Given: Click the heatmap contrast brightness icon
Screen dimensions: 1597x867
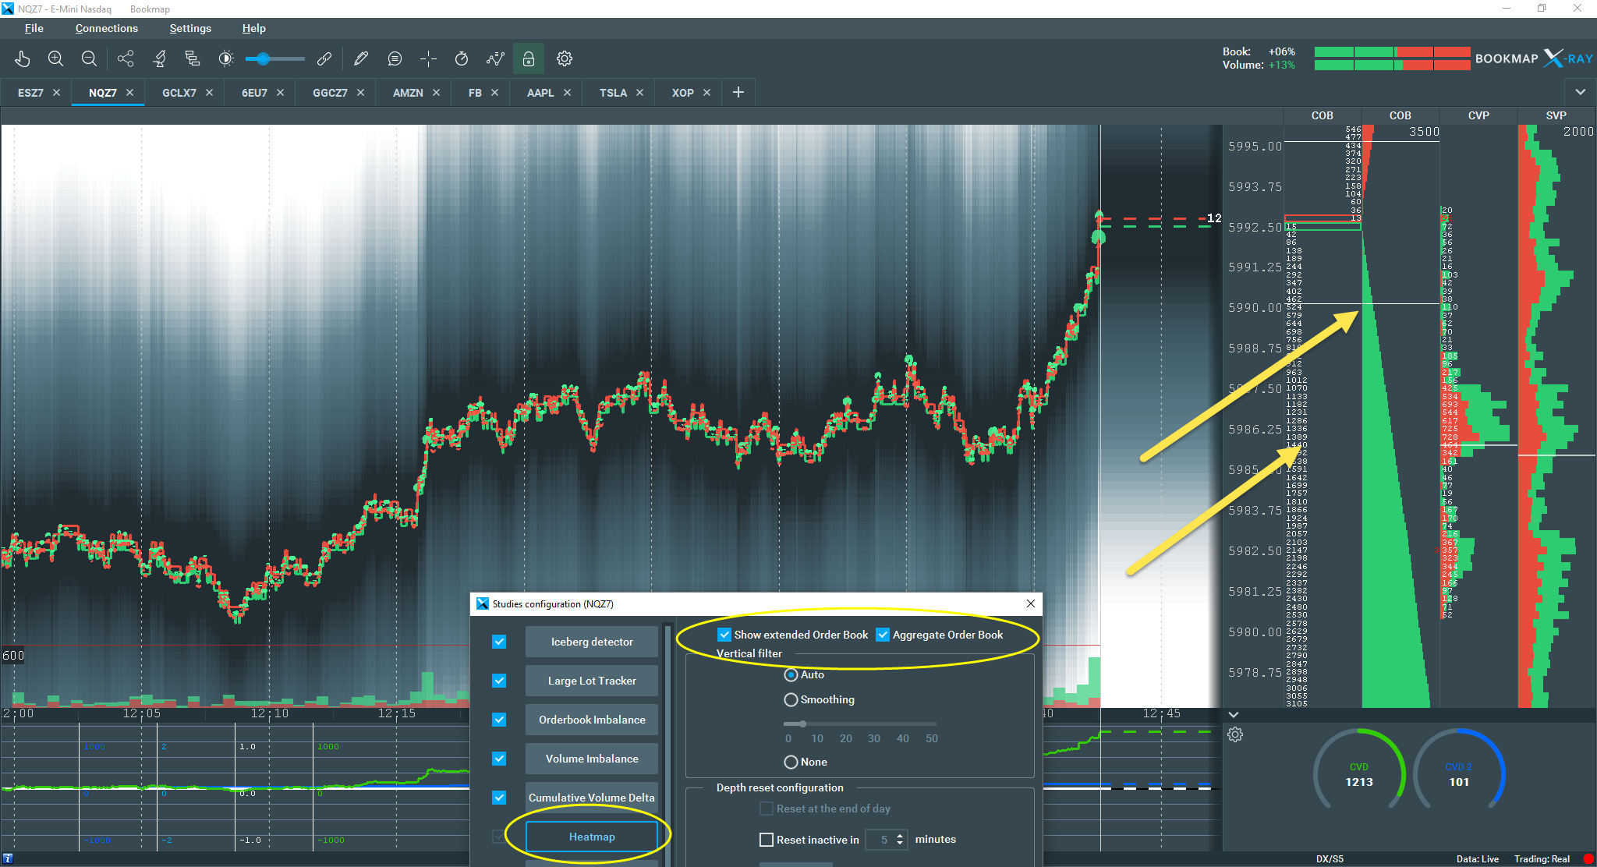Looking at the screenshot, I should 226,58.
